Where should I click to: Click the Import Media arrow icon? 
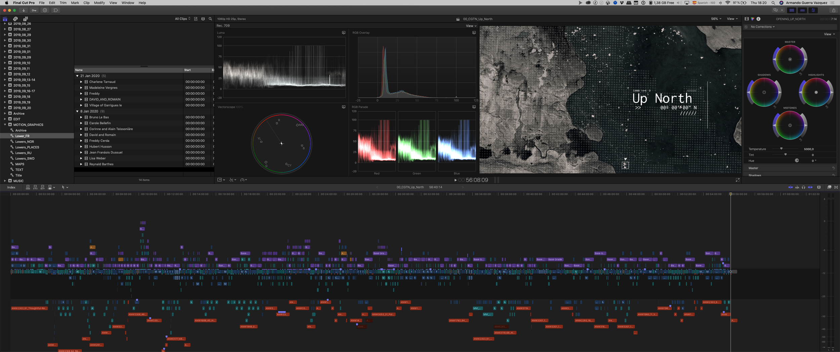pyautogui.click(x=24, y=10)
